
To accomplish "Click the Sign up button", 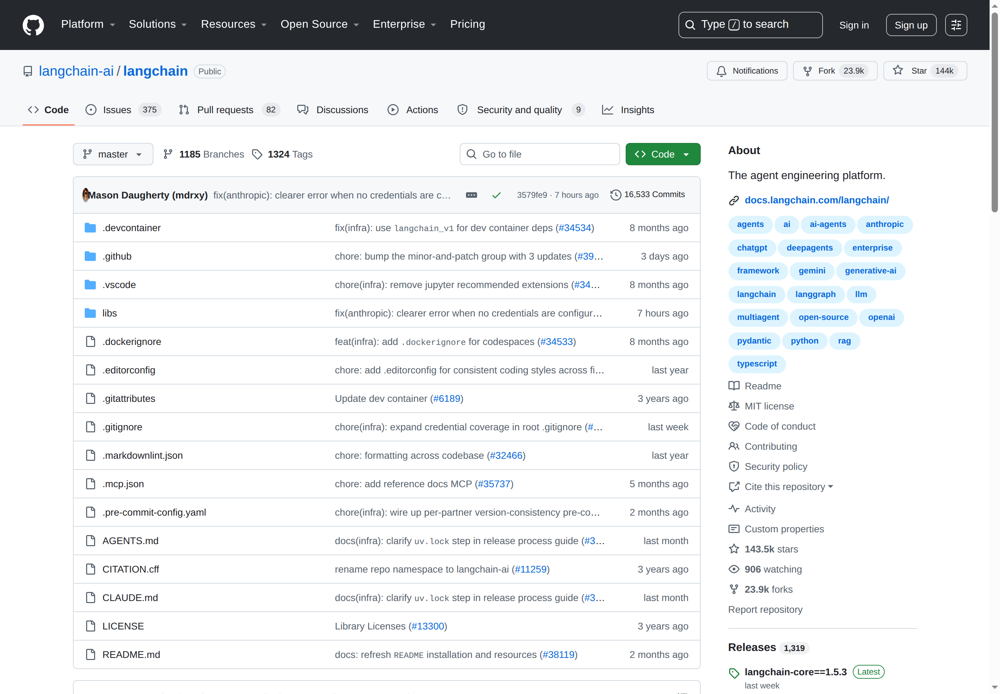I will tap(911, 25).
